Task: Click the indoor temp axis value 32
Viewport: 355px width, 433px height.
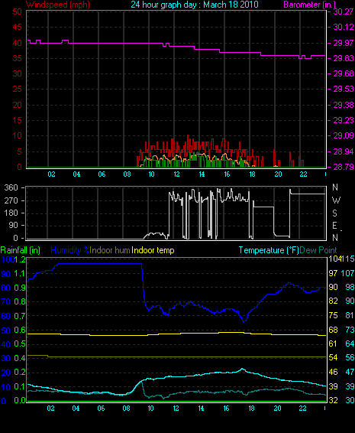Action: 333,400
